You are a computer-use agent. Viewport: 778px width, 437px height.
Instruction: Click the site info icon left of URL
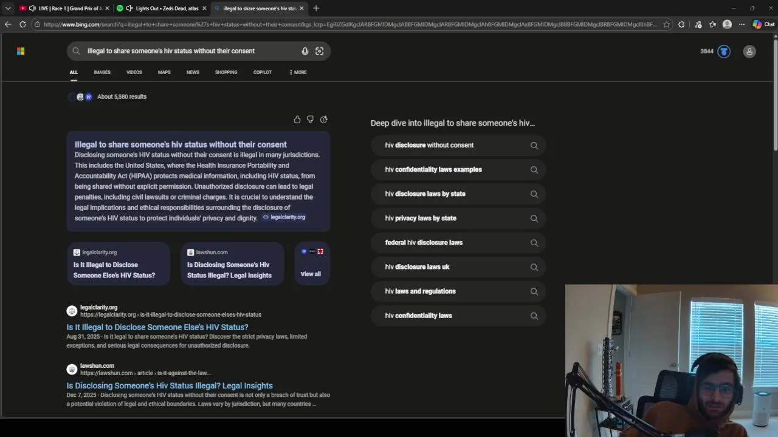(38, 24)
